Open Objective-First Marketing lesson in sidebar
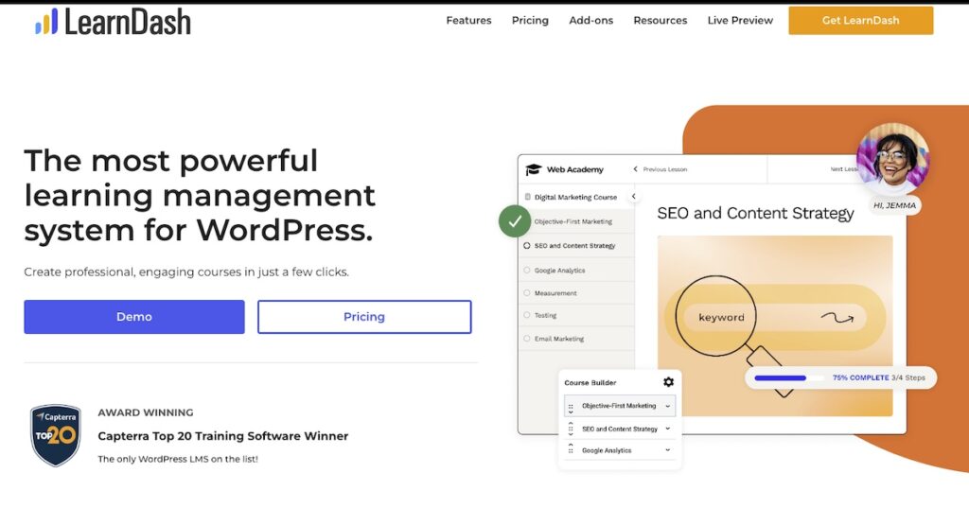The image size is (969, 526). click(x=573, y=221)
